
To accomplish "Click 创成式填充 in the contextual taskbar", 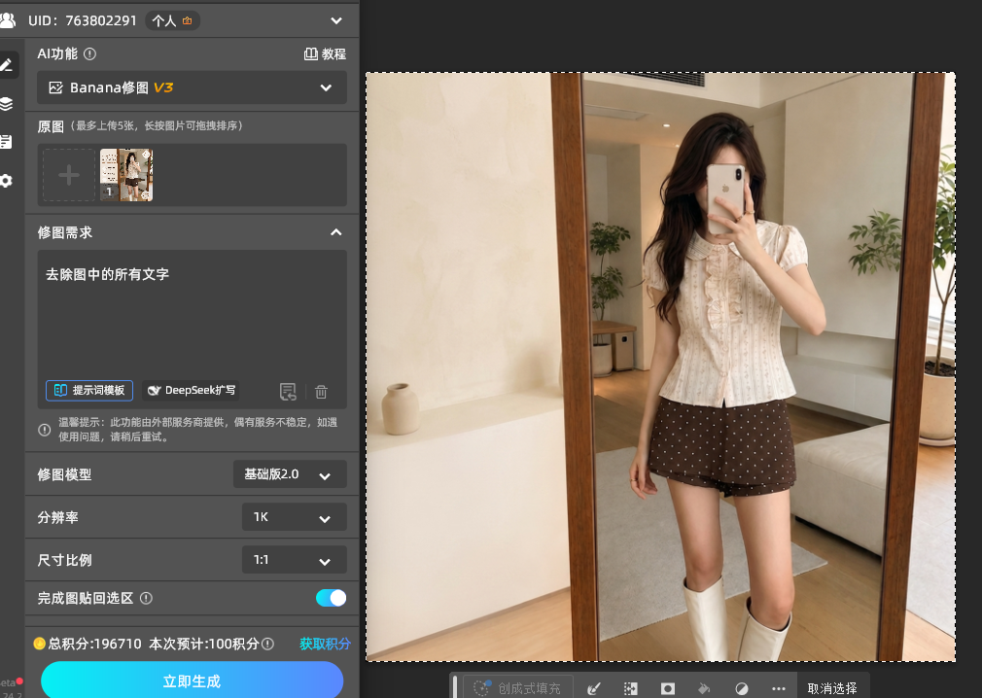I will pos(518,688).
